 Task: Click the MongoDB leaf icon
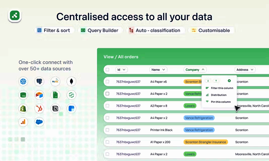pyautogui.click(x=71, y=82)
